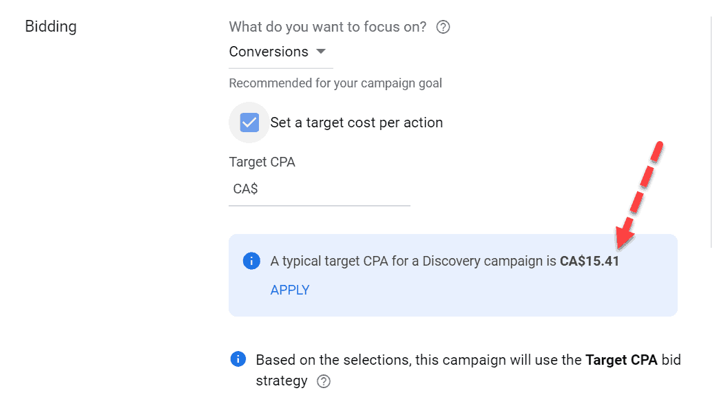Click the red dashed arrow annotation

click(x=638, y=196)
